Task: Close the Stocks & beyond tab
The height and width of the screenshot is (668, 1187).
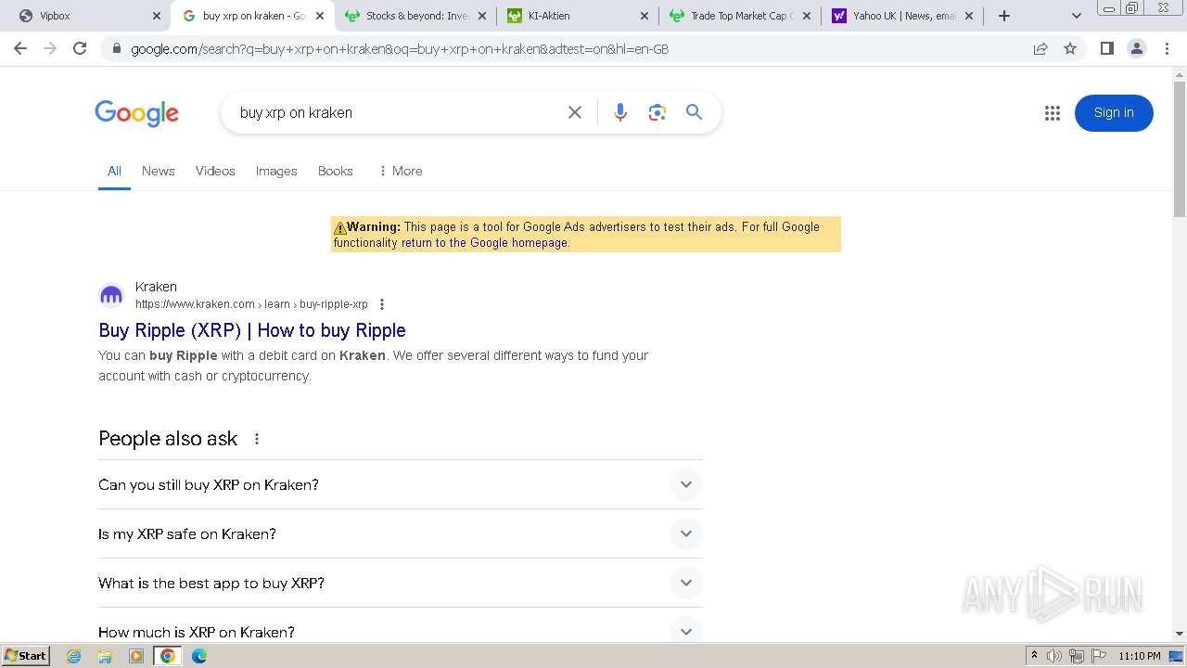Action: click(x=482, y=16)
